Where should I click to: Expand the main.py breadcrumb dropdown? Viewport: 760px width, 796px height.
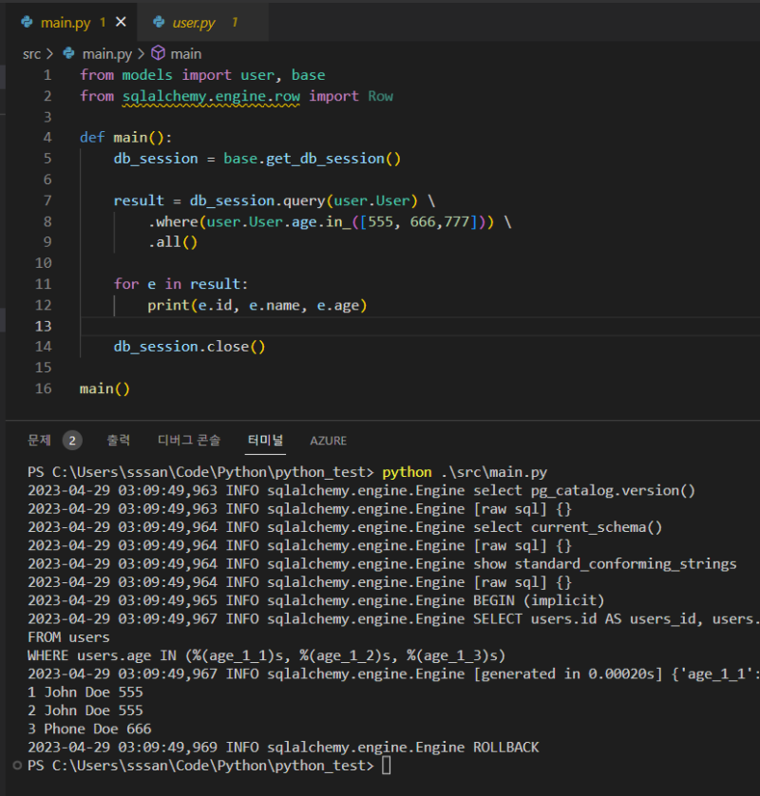(x=107, y=54)
